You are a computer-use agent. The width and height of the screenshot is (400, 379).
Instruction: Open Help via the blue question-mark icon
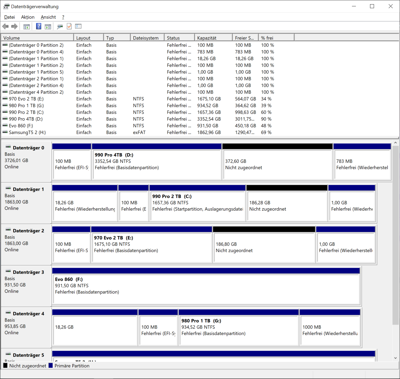click(39, 26)
